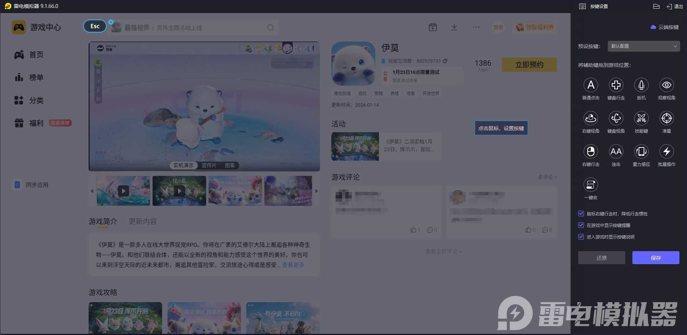Select the 一键宏 macro icon

coord(591,185)
